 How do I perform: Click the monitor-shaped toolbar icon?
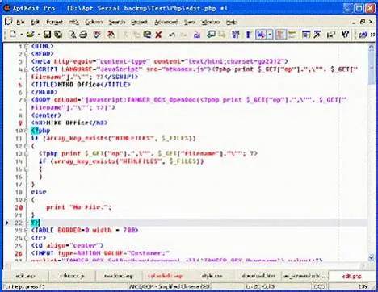point(211,35)
